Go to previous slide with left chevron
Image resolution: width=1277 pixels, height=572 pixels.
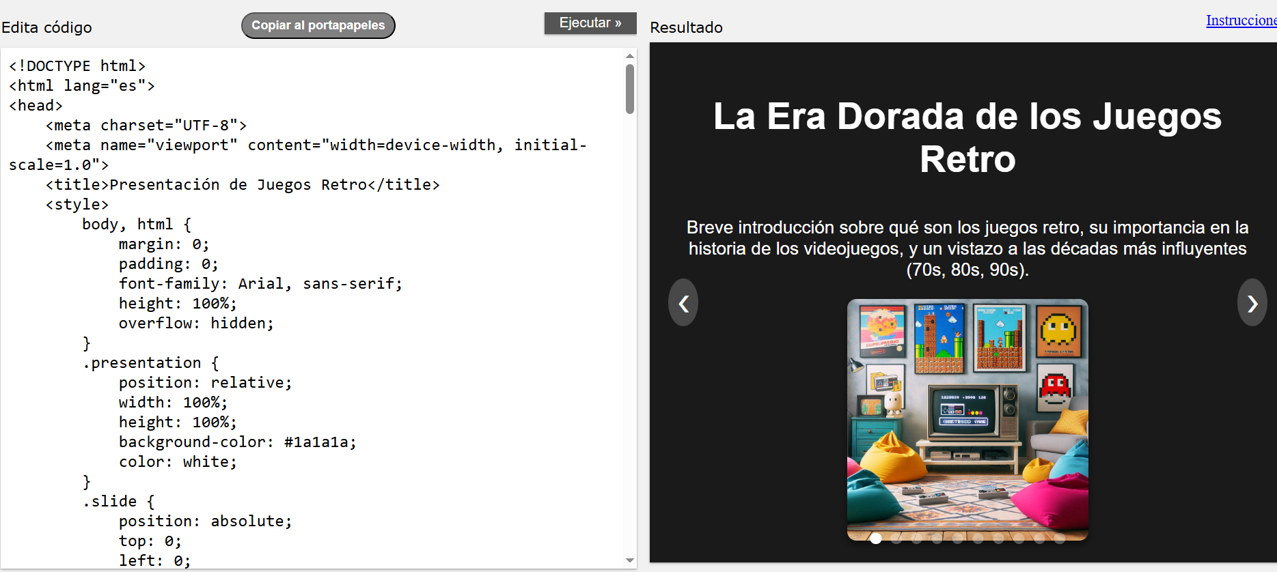pos(683,303)
